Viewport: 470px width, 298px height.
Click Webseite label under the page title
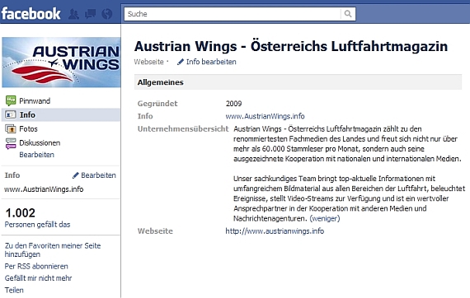(x=148, y=62)
